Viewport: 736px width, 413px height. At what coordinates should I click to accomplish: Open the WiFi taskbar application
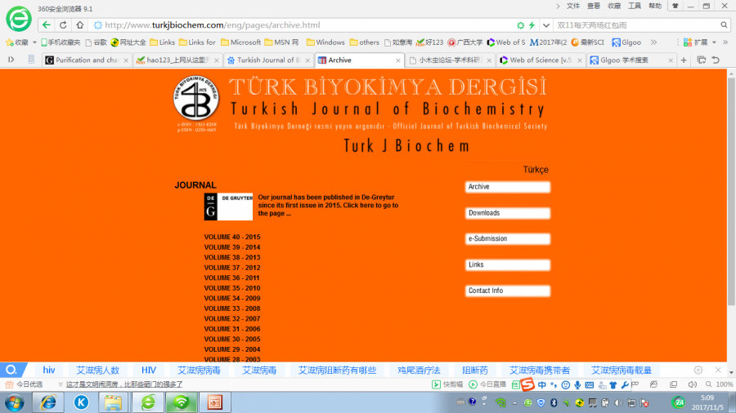(x=182, y=402)
